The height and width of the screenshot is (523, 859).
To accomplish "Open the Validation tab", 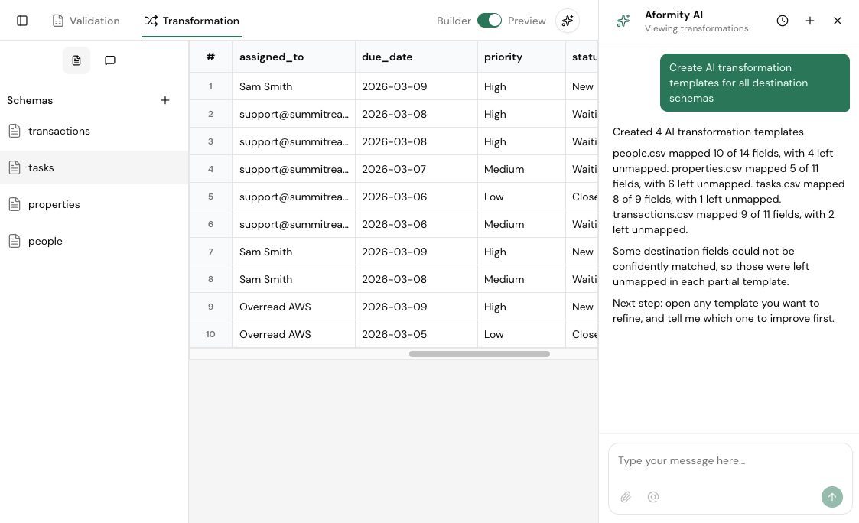I will coord(86,21).
